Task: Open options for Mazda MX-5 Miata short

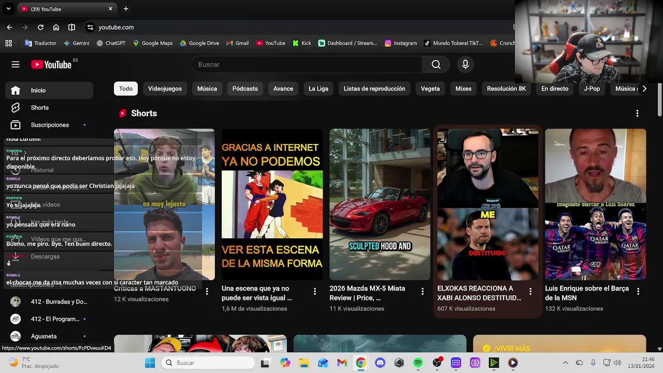Action: coord(422,292)
